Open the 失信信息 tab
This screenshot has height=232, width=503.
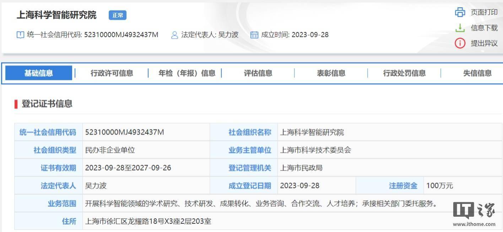coord(477,73)
